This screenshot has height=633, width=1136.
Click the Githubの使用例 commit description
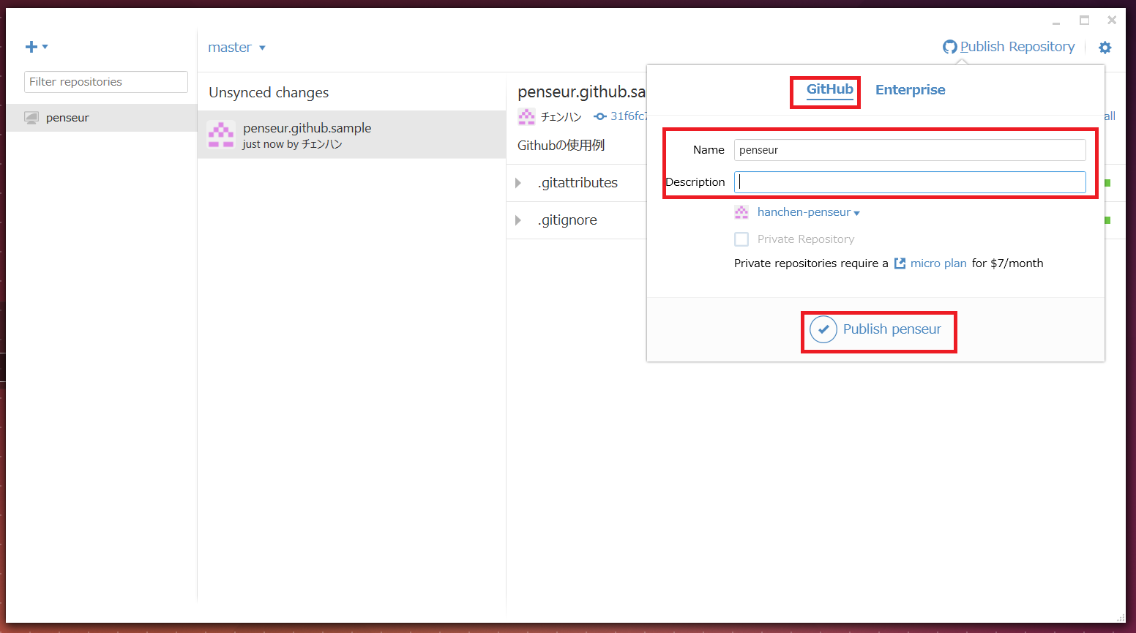[x=561, y=146]
